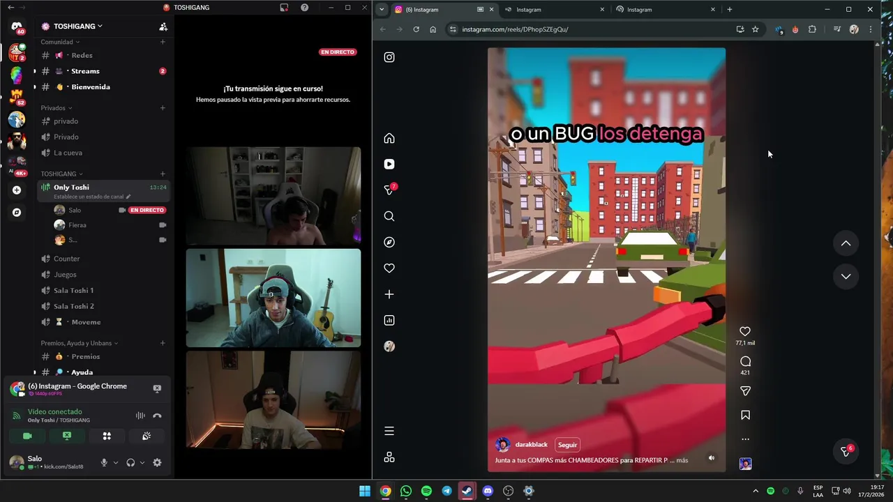Open Discord soundboard button
This screenshot has width=893, height=502.
pos(147,436)
